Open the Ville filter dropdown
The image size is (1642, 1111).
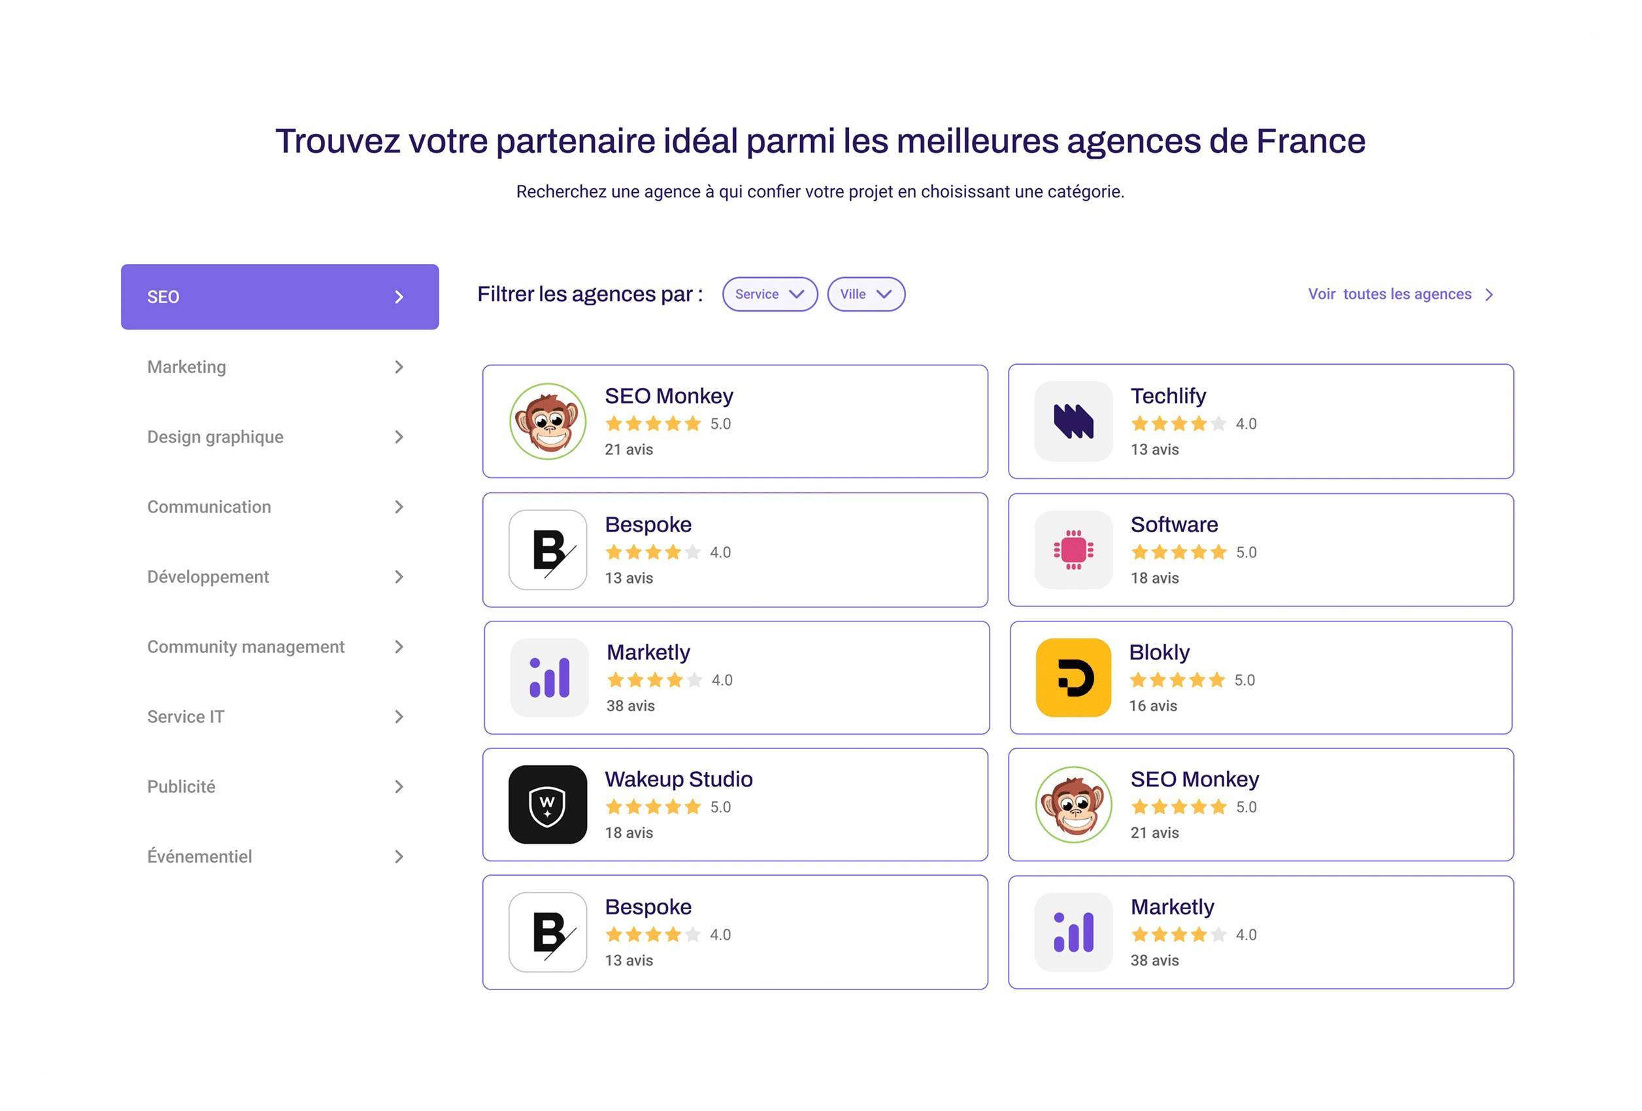tap(865, 295)
